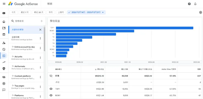Open more options for Entire account by day
203x99 pixels.
pyautogui.click(x=40, y=48)
